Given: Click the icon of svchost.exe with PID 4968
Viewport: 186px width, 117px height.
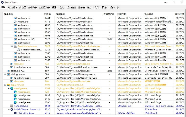Looking at the screenshot, I should tap(15, 32).
